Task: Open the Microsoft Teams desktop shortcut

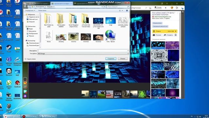Action: coord(9,61)
